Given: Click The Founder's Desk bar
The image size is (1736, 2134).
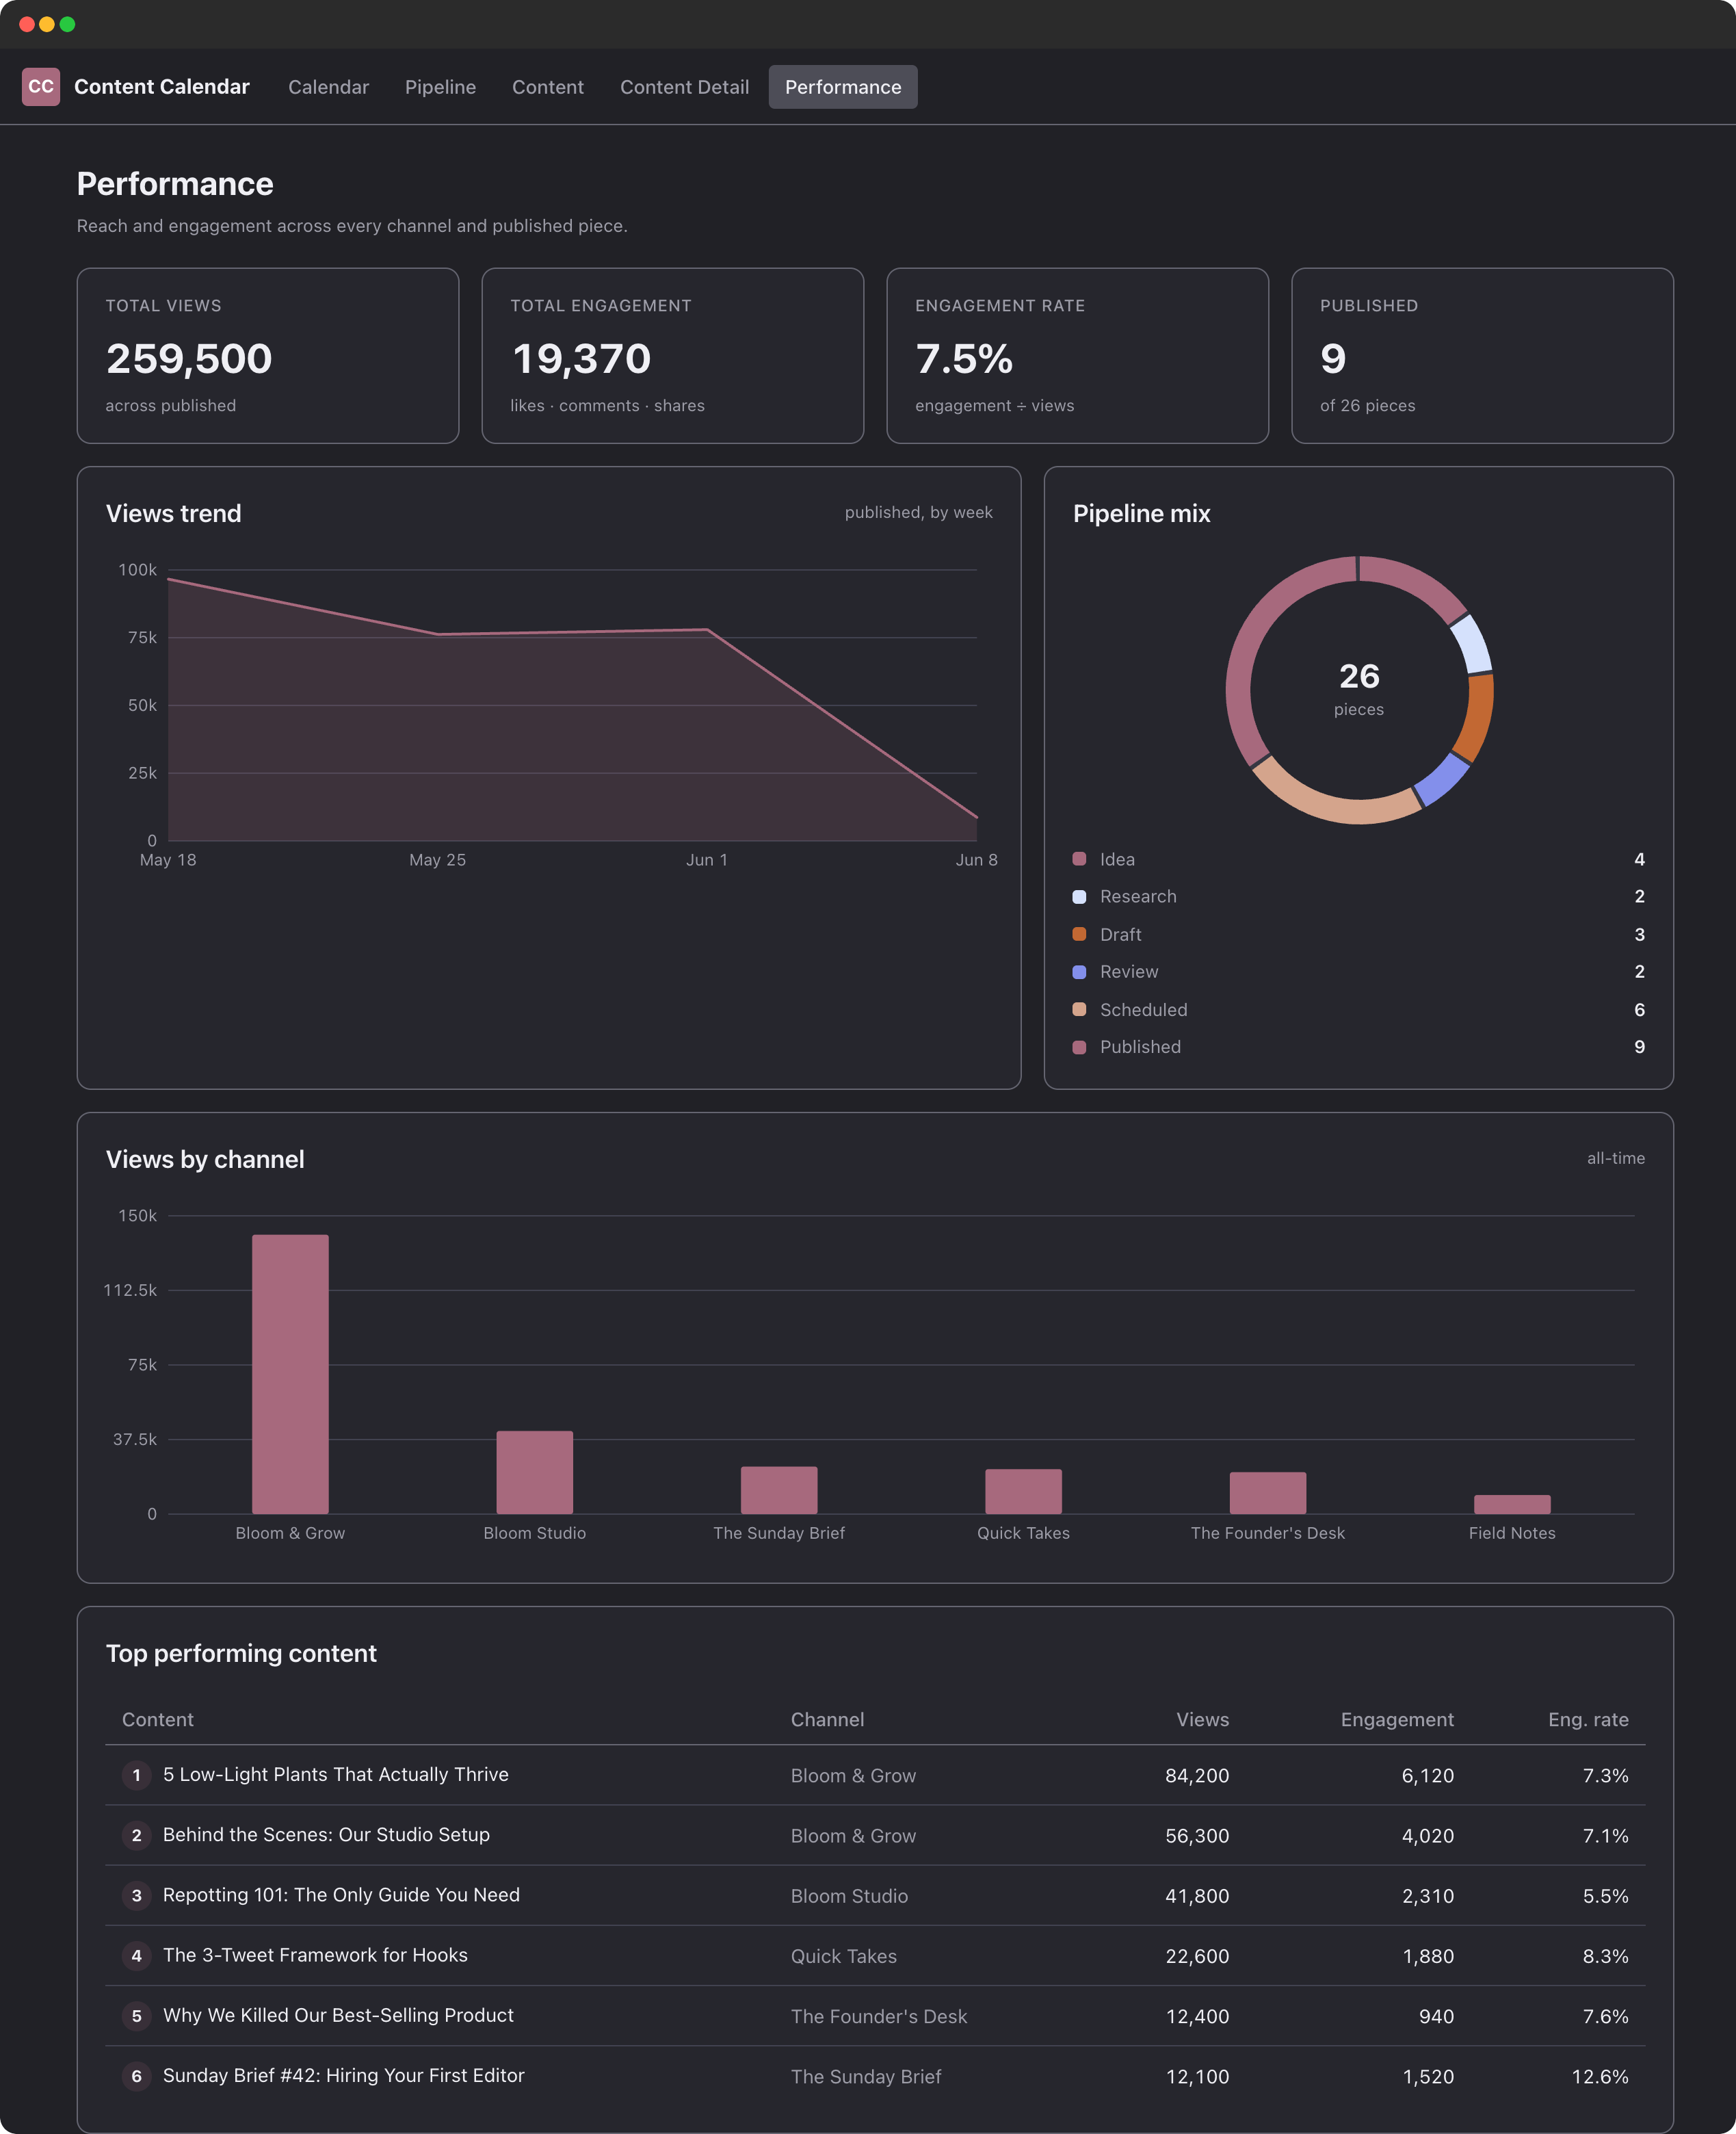Looking at the screenshot, I should tap(1268, 1493).
